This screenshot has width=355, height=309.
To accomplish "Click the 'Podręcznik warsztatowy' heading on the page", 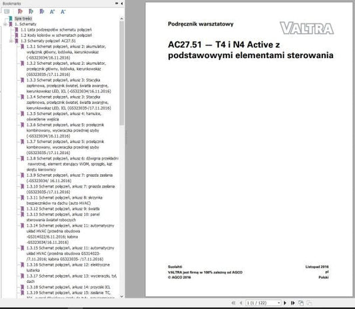I will 200,24.
